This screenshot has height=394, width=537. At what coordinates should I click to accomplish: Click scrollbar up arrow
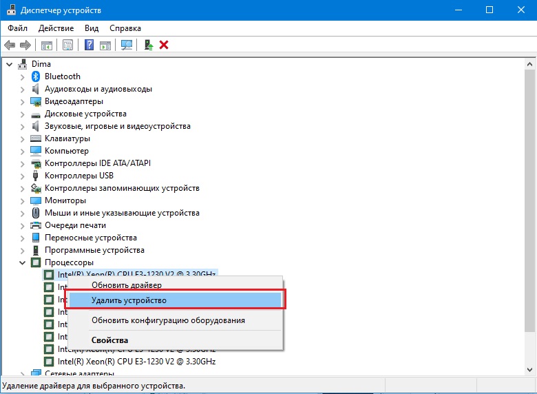tap(529, 64)
